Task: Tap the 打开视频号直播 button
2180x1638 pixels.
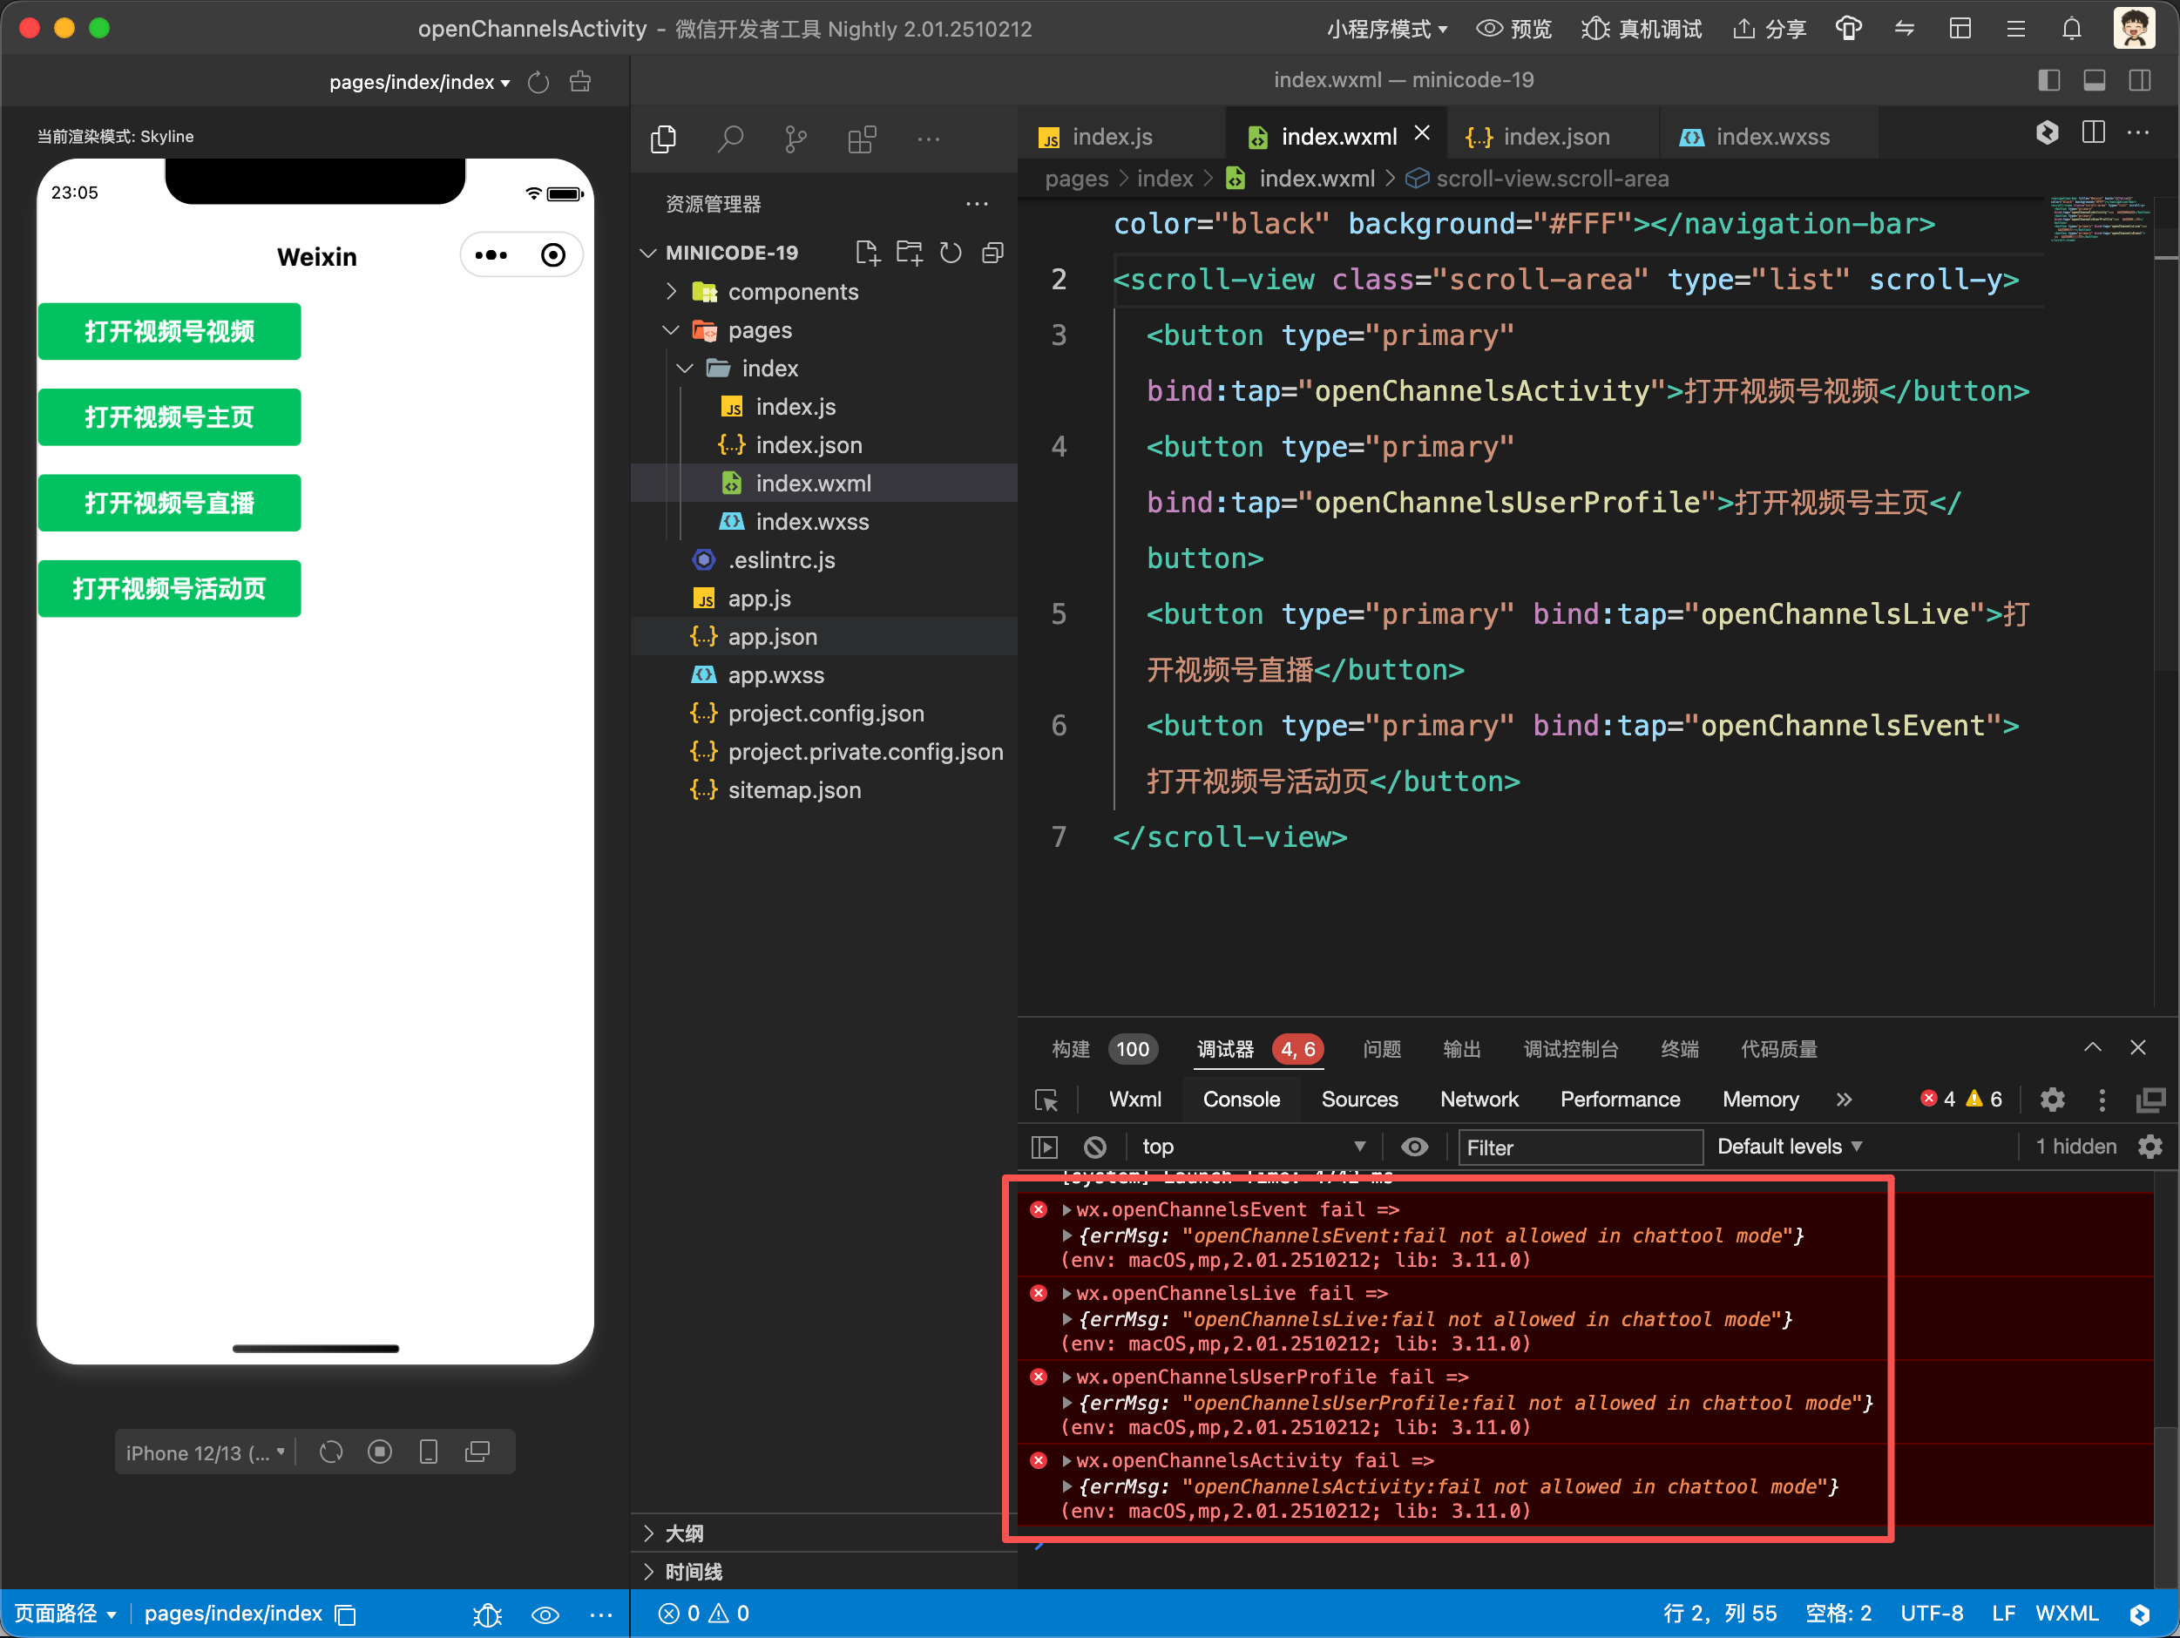Action: (x=170, y=503)
